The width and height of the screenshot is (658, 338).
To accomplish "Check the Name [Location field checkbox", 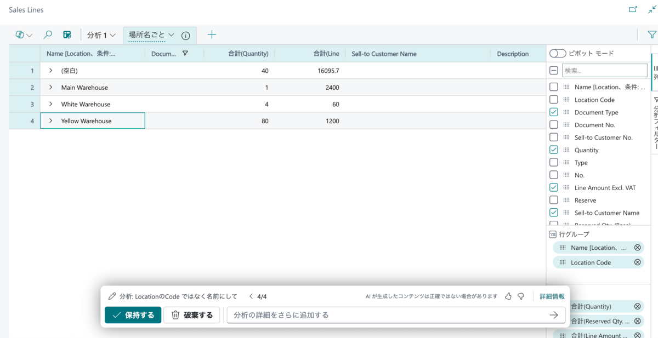I will (554, 87).
